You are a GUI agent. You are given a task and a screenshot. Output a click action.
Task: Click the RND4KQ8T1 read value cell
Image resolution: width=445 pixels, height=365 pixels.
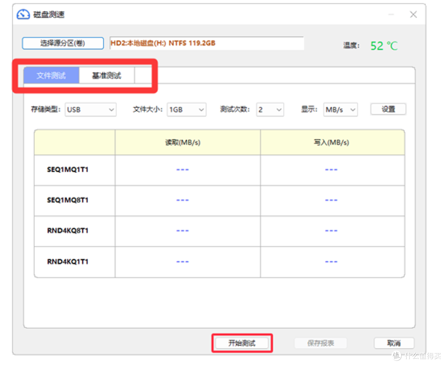187,231
